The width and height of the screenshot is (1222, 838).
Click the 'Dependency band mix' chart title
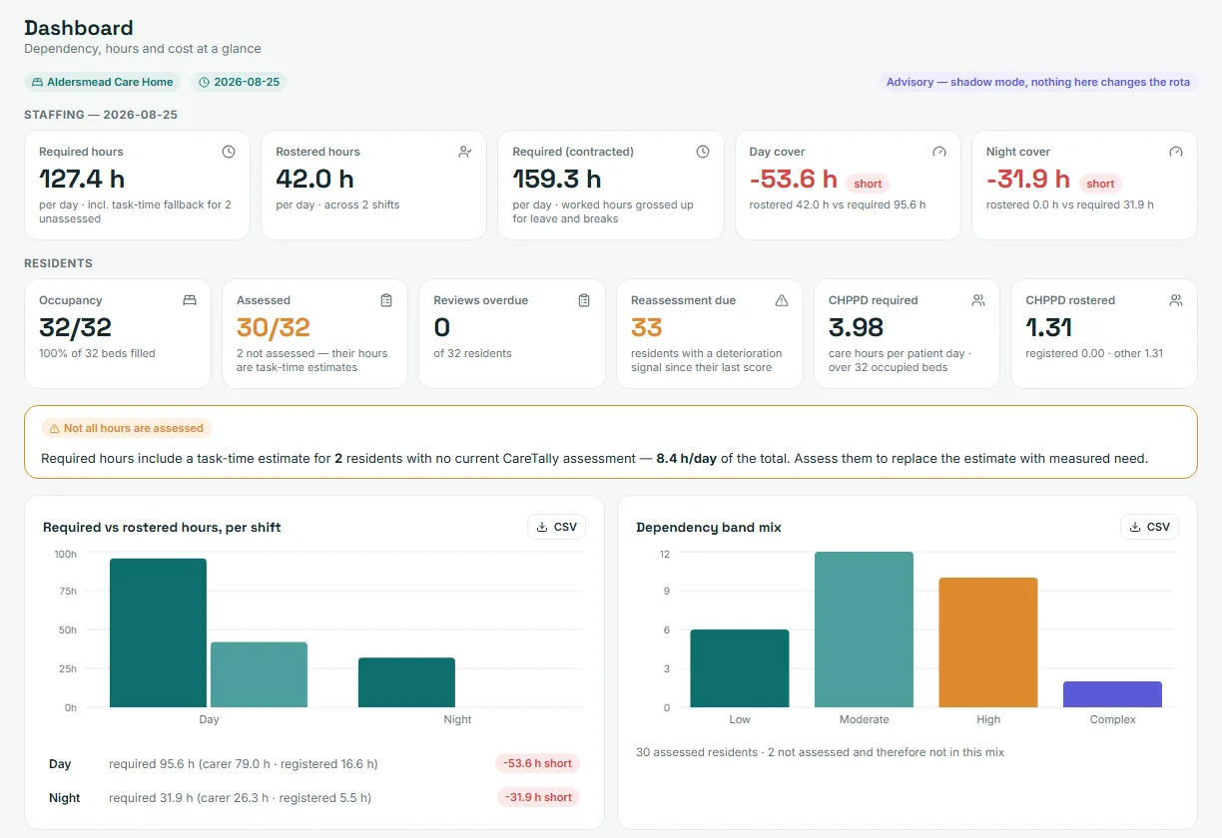click(x=709, y=527)
